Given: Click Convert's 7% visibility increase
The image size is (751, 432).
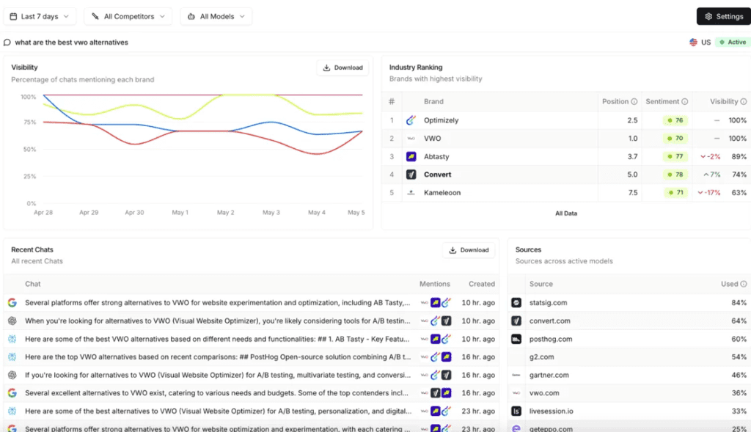Looking at the screenshot, I should [711, 175].
